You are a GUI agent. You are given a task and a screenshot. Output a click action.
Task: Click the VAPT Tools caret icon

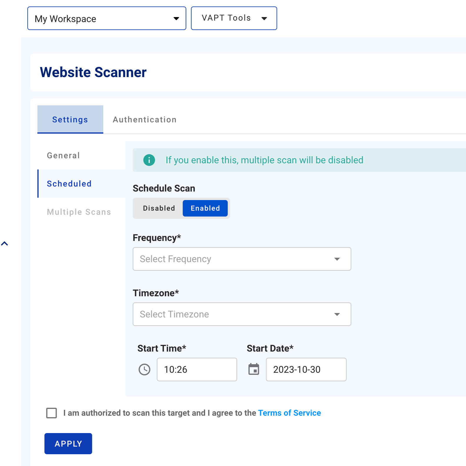264,19
